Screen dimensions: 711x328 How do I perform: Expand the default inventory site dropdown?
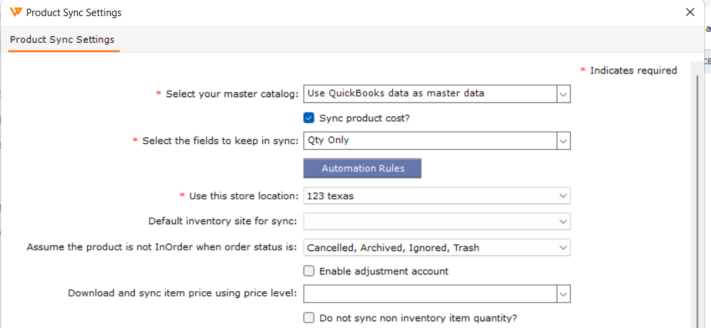(563, 222)
